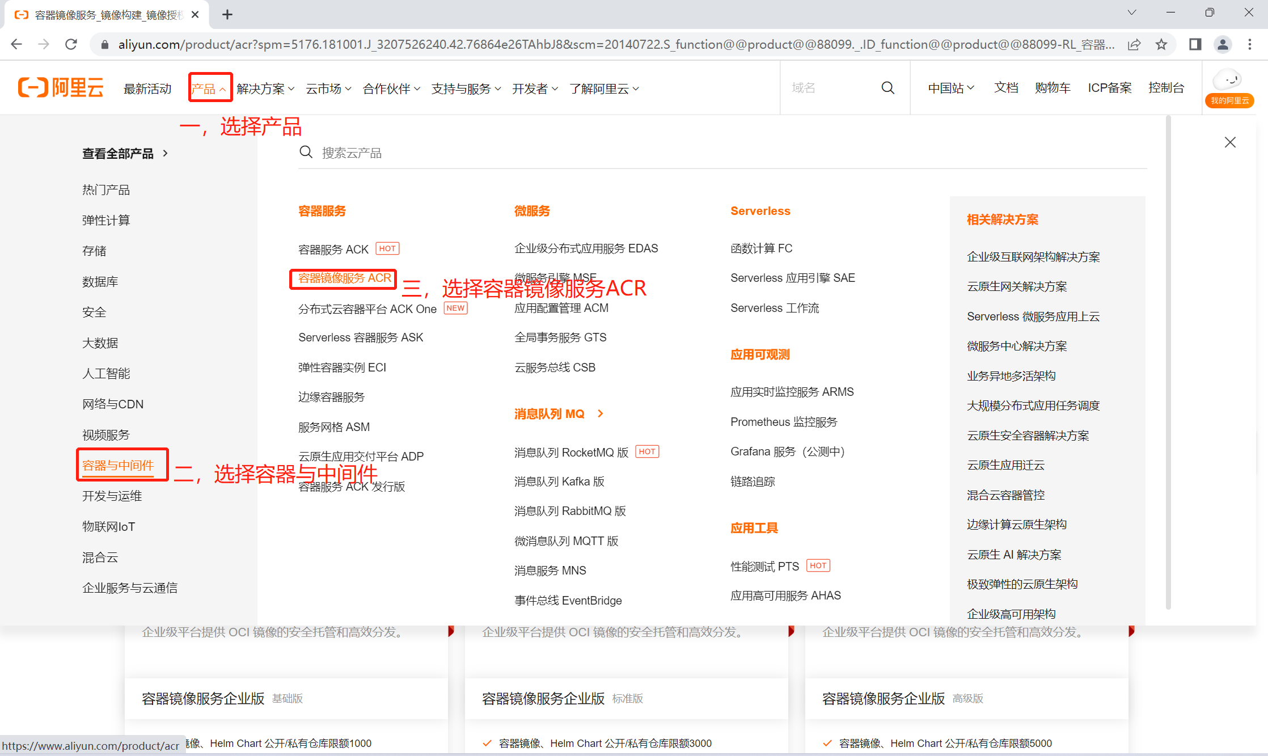Go to 控制台
This screenshot has width=1268, height=756.
(x=1166, y=88)
